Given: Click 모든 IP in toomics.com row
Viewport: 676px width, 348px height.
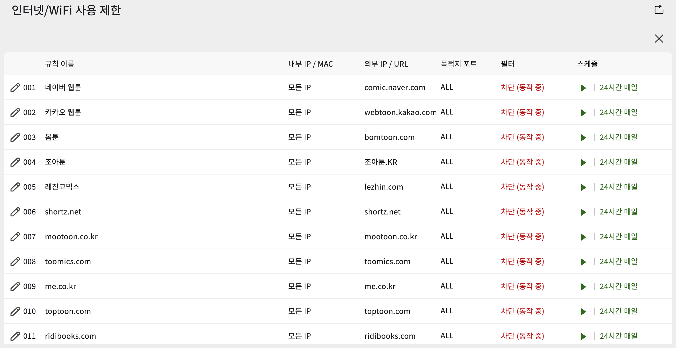Looking at the screenshot, I should point(299,261).
